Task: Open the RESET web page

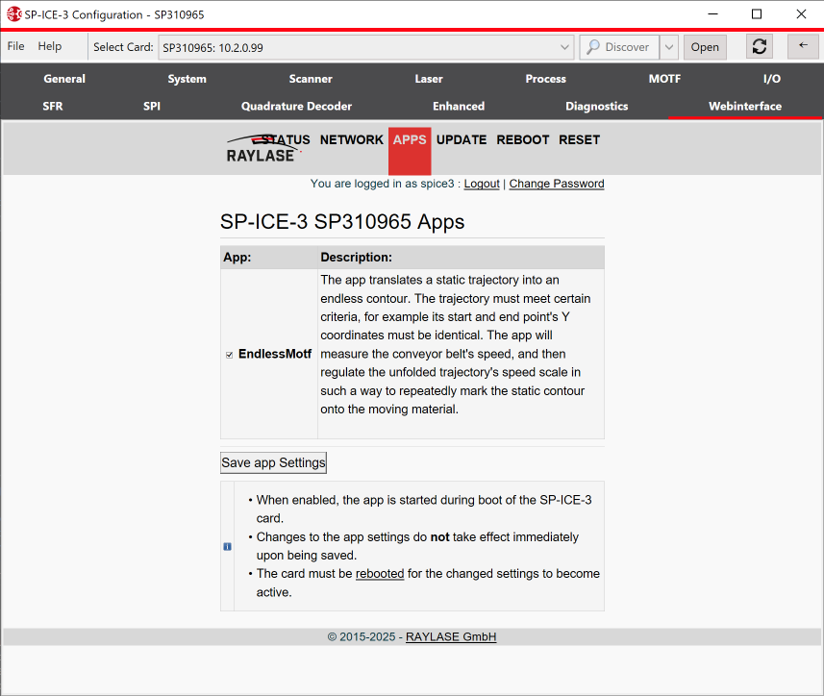Action: (x=579, y=139)
